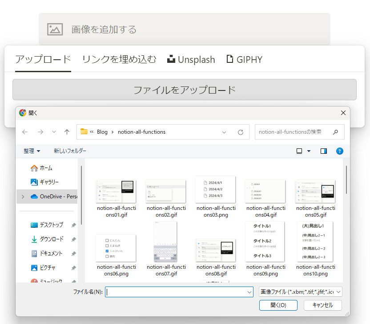This screenshot has height=324, width=370.
Task: Click the magnifier search icon
Action: [335, 132]
